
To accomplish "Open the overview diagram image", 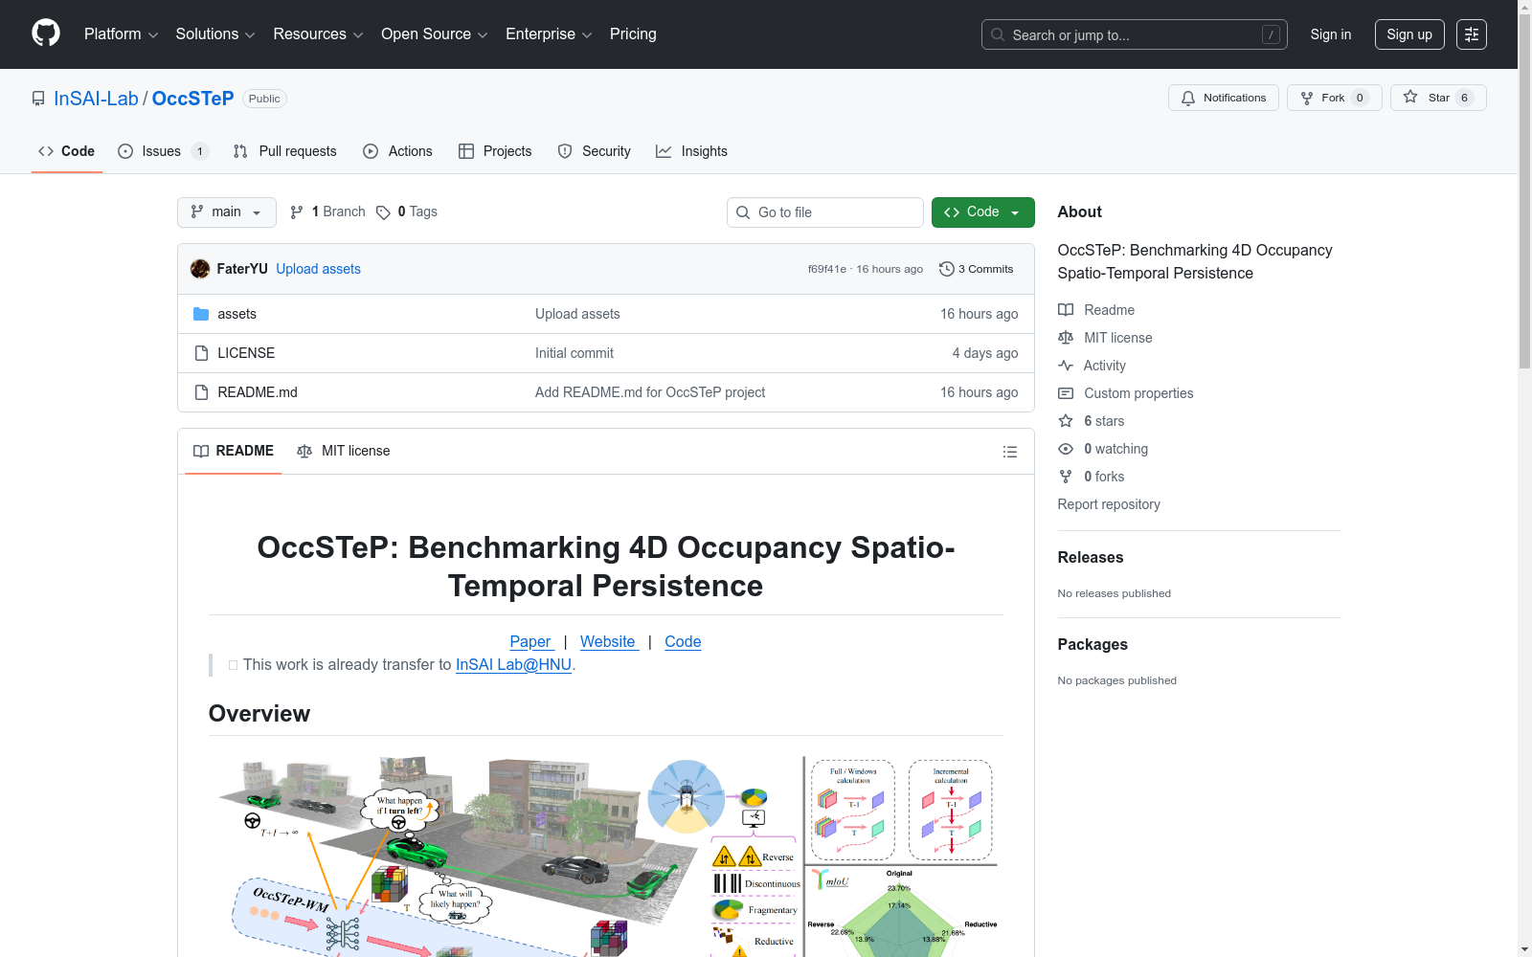I will (606, 857).
